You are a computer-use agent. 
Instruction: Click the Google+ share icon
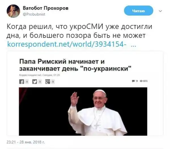point(48,82)
